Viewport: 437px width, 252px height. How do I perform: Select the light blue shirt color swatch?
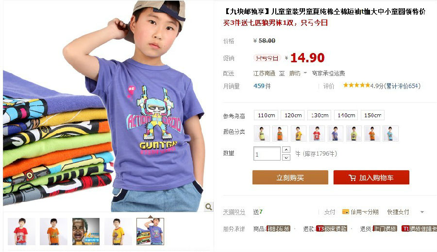pyautogui.click(x=390, y=134)
